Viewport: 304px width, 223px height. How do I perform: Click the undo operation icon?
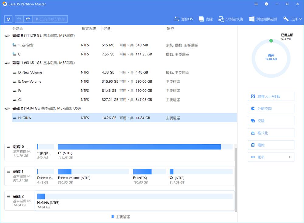[x=19, y=19]
